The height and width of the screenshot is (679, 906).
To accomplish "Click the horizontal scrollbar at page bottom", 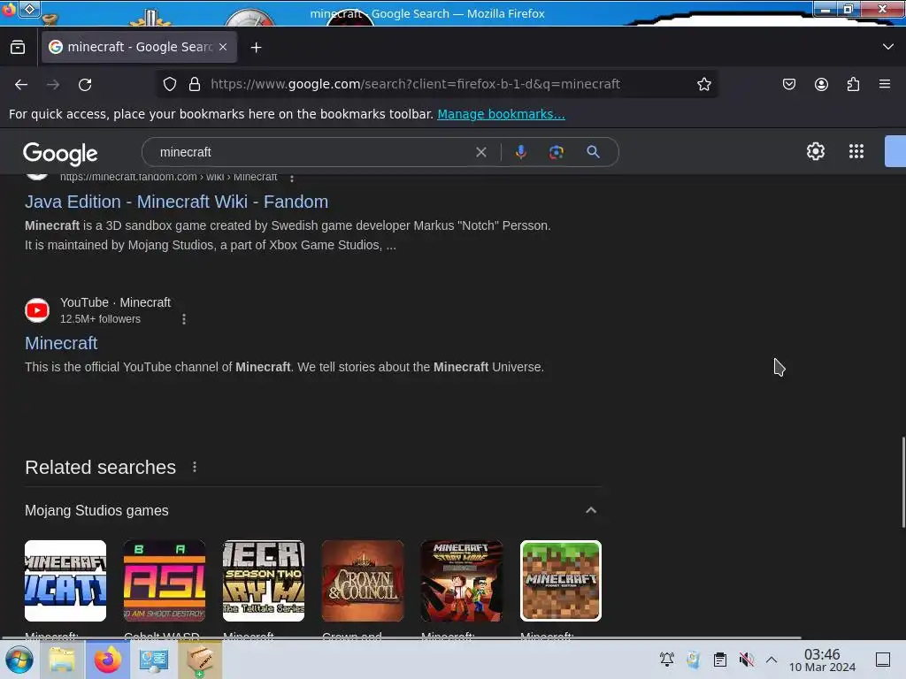I will (401, 637).
